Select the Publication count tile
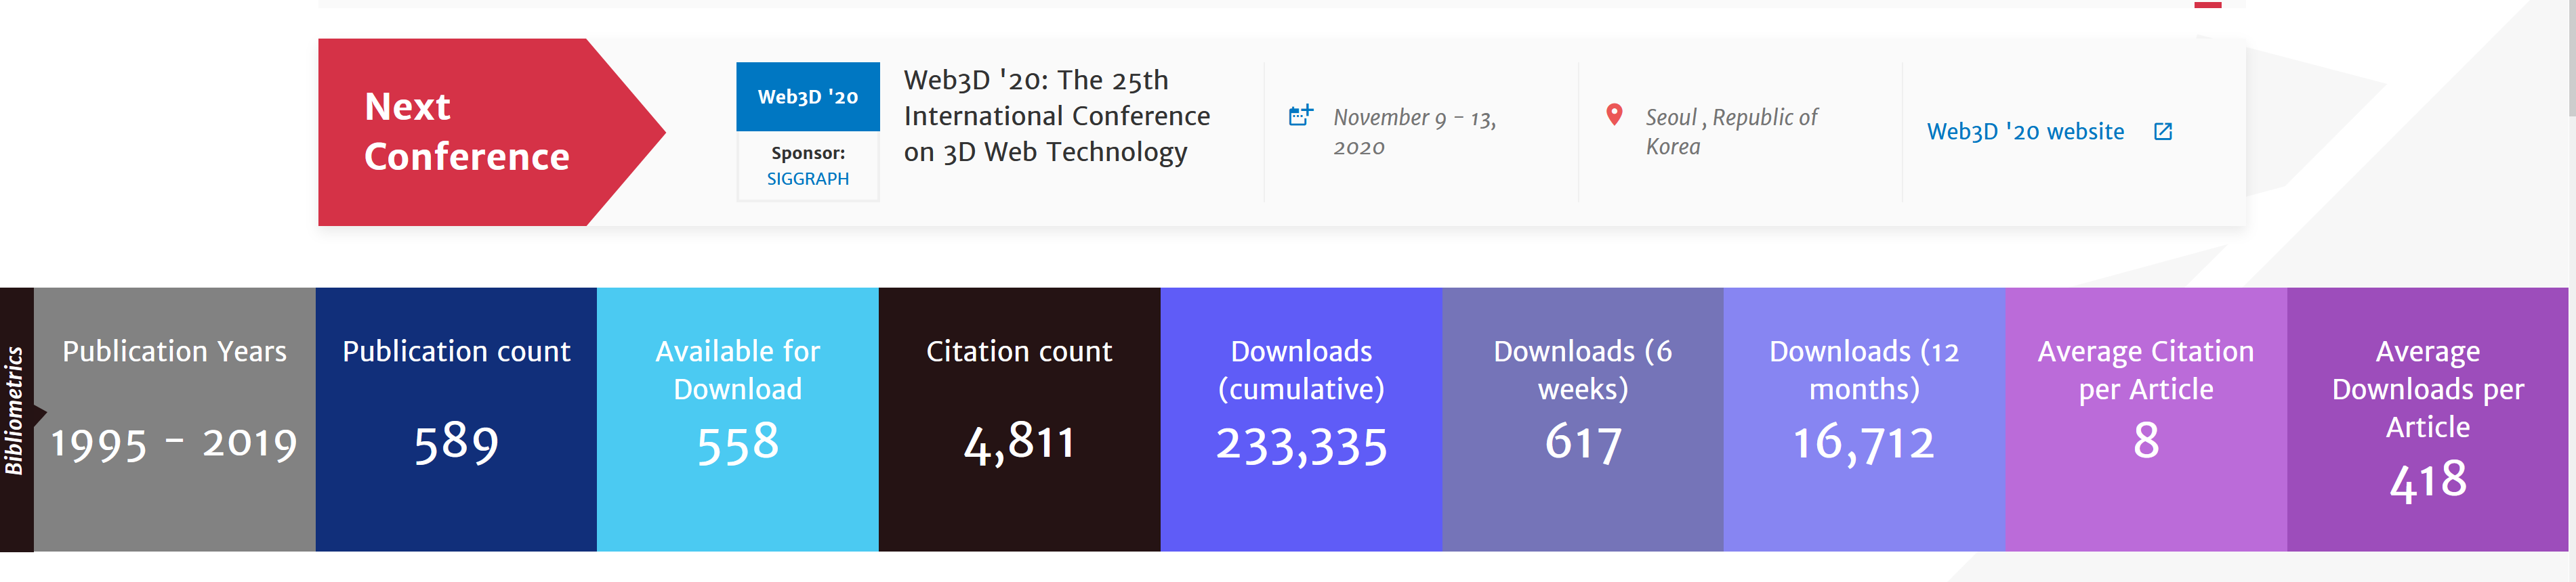2576x582 pixels. coord(456,420)
